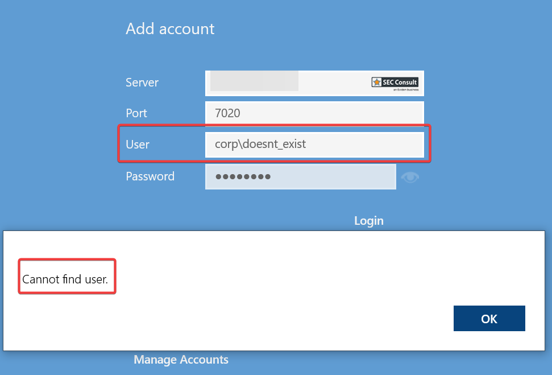The image size is (552, 375).
Task: Click the orange star in SEC Consult logo
Action: (376, 83)
